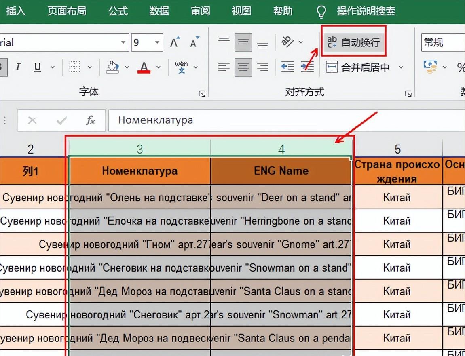The width and height of the screenshot is (465, 356).
Task: Click the text orientation icon
Action: 287,42
